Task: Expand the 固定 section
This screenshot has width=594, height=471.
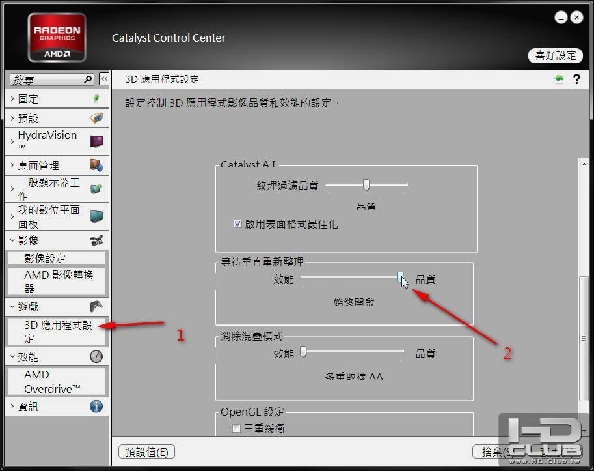Action: click(x=12, y=99)
